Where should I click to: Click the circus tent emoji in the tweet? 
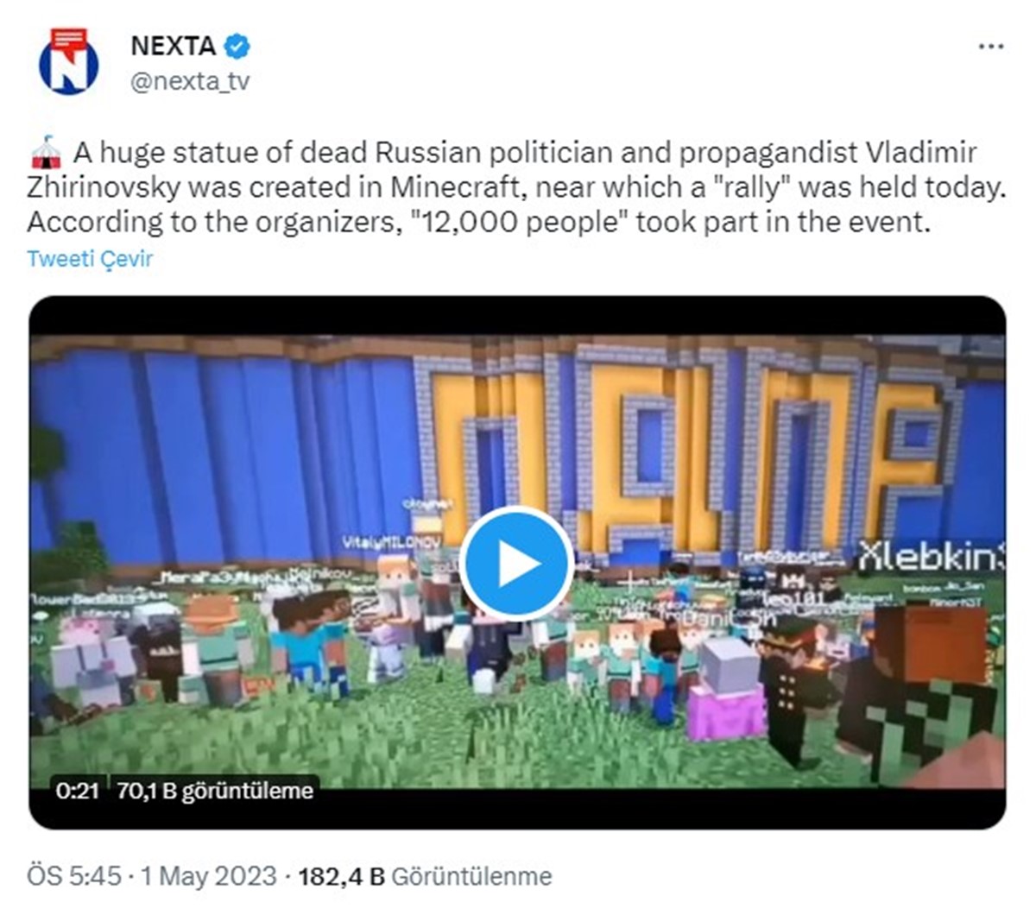point(45,152)
